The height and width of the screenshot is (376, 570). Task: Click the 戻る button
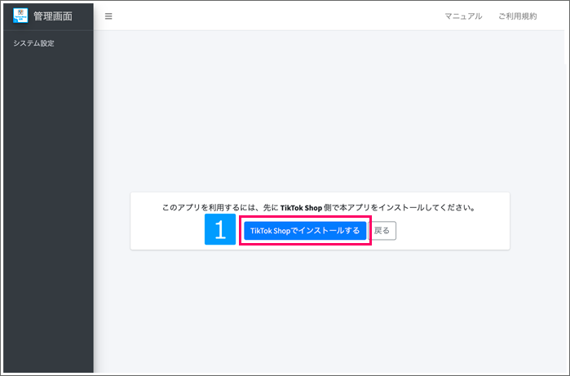(382, 231)
